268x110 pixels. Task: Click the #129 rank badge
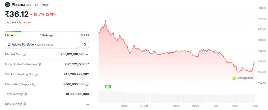[x=45, y=5]
